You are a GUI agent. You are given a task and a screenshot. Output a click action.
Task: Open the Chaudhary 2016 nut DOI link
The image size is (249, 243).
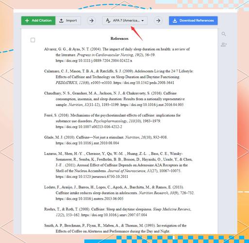152,105
